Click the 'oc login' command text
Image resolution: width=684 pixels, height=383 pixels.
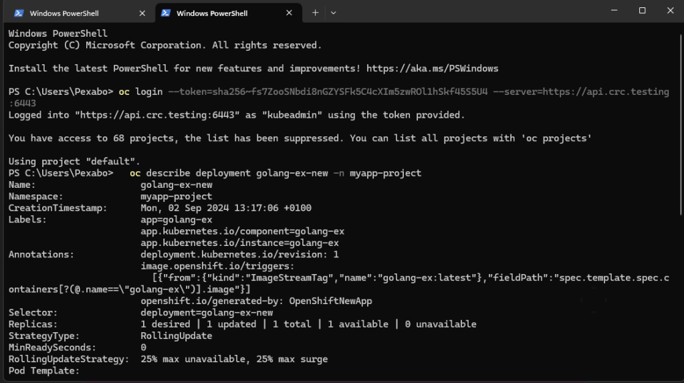(140, 92)
